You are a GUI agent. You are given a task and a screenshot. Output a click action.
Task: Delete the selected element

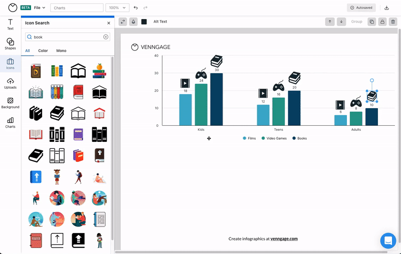coord(393,22)
